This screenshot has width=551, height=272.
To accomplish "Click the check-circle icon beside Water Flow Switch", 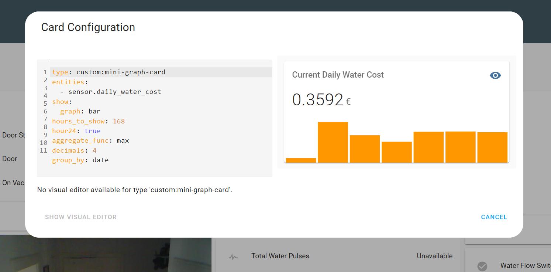I will click(x=482, y=266).
